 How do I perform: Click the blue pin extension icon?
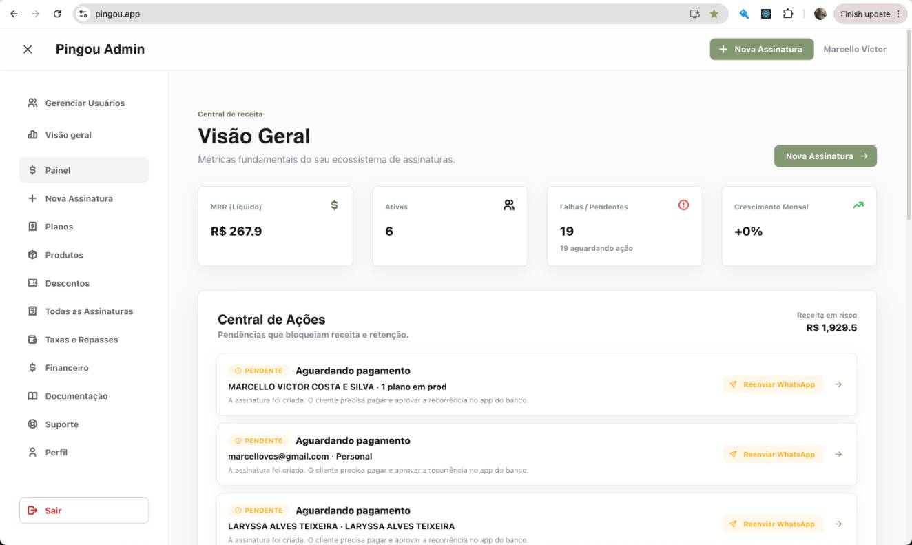click(744, 14)
